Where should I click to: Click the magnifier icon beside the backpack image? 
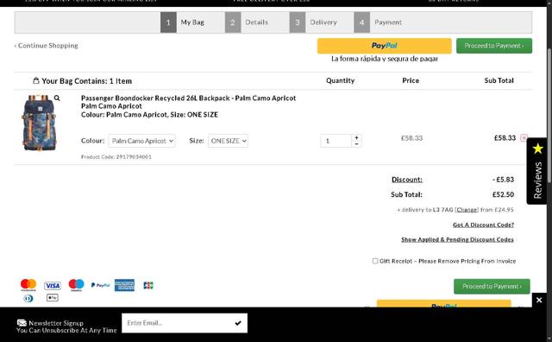tap(57, 98)
